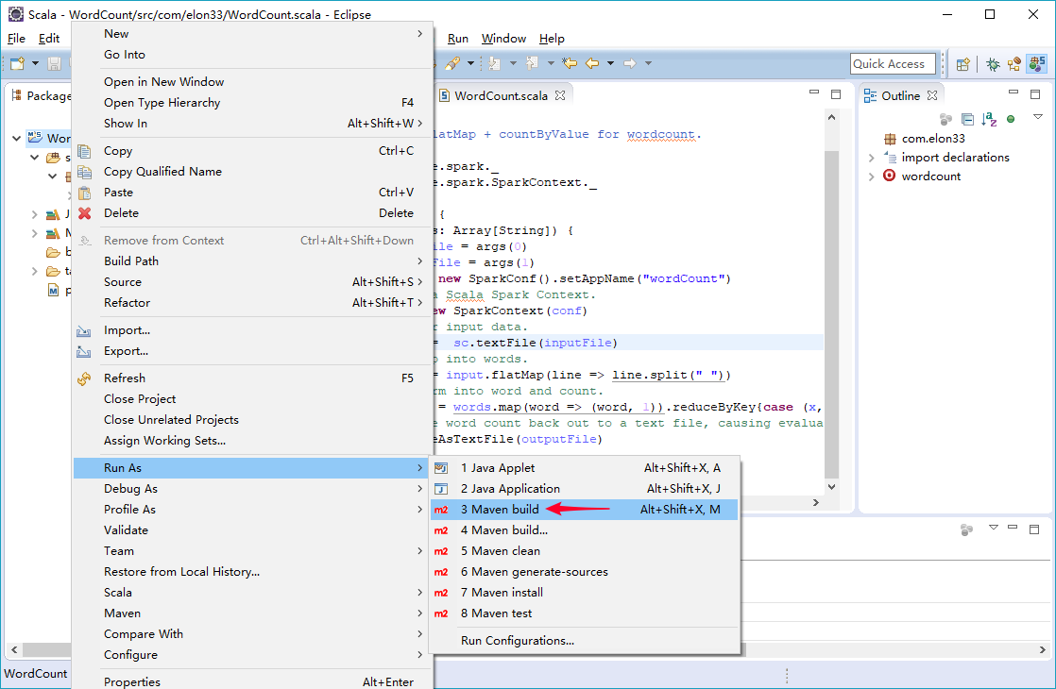Image resolution: width=1056 pixels, height=689 pixels.
Task: Click the Copy Qualified Name menu icon
Action: tap(84, 172)
